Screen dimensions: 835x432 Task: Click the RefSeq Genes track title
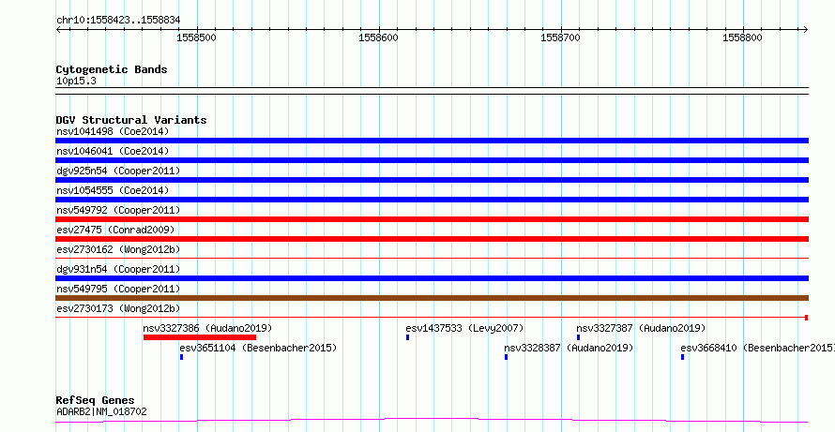click(96, 400)
